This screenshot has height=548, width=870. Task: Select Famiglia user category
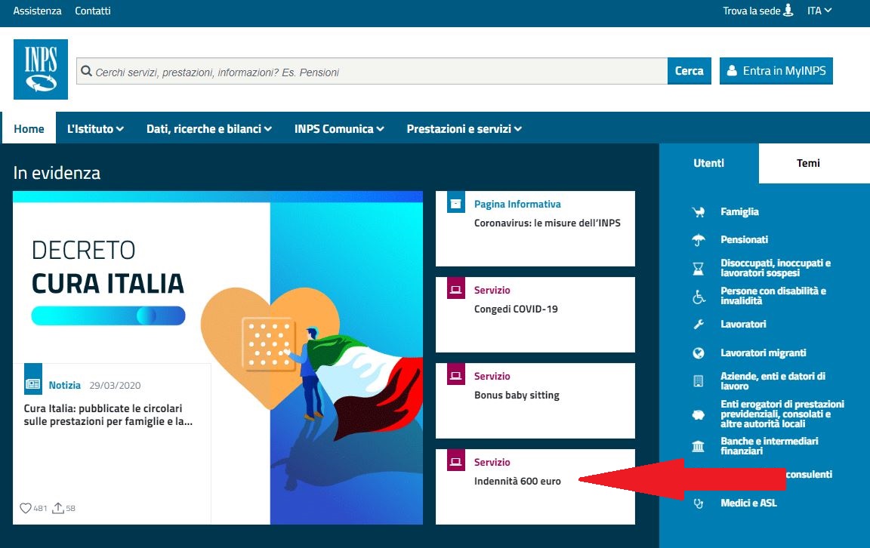[739, 212]
